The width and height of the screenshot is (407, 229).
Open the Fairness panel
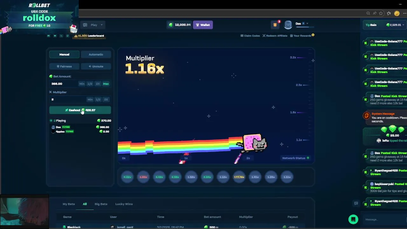[x=64, y=66]
